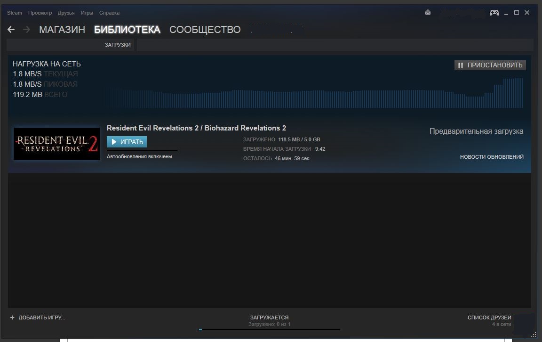Click the НАГРУЗКА НА СЕТЬ heading

[47, 64]
